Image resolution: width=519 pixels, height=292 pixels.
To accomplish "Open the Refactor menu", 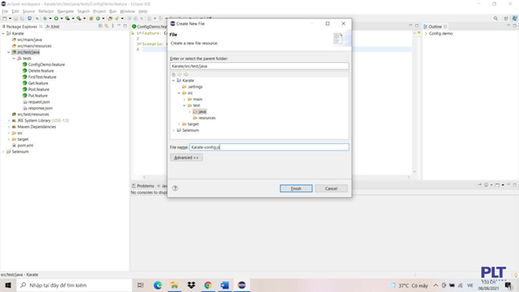I will point(46,11).
